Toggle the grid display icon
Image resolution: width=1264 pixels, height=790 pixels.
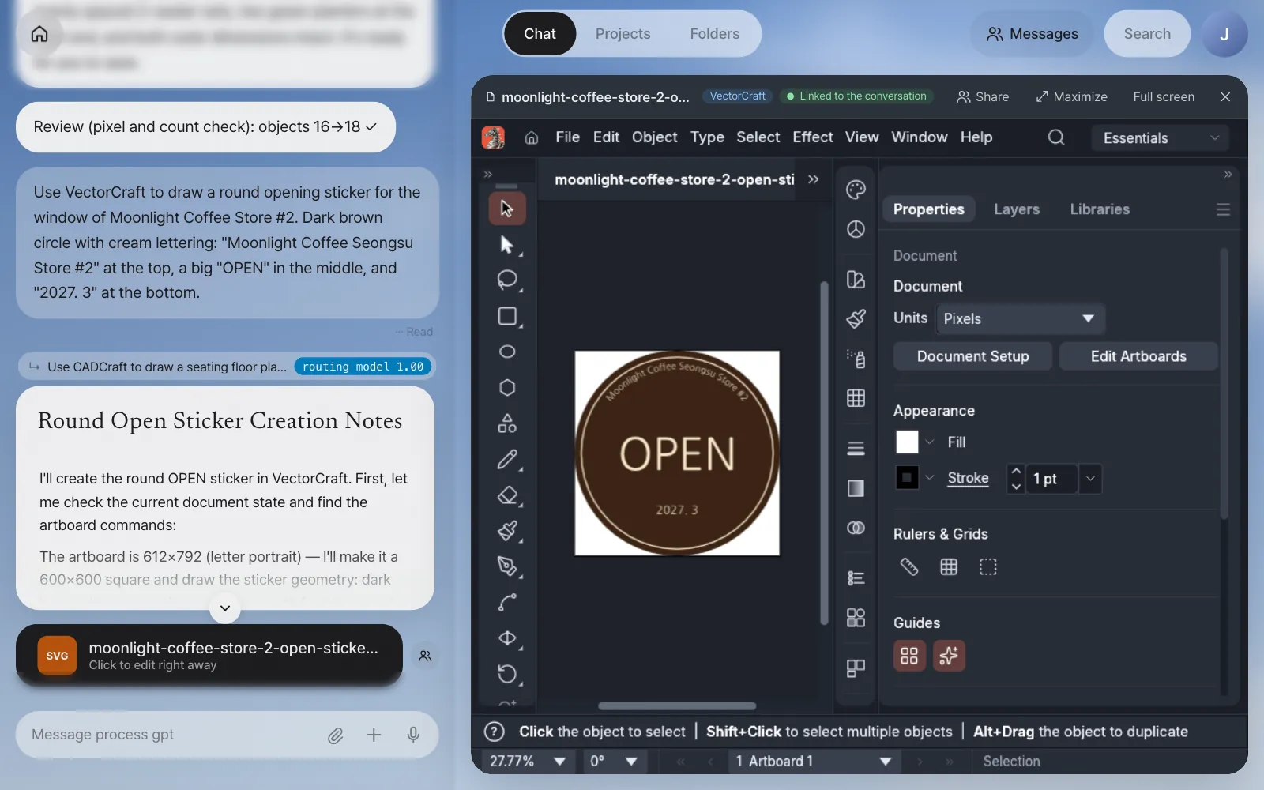(949, 566)
